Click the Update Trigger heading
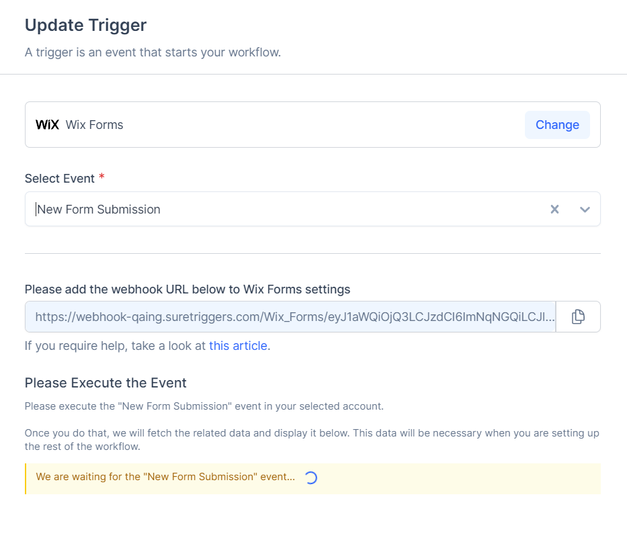This screenshot has height=552, width=627. (x=85, y=26)
